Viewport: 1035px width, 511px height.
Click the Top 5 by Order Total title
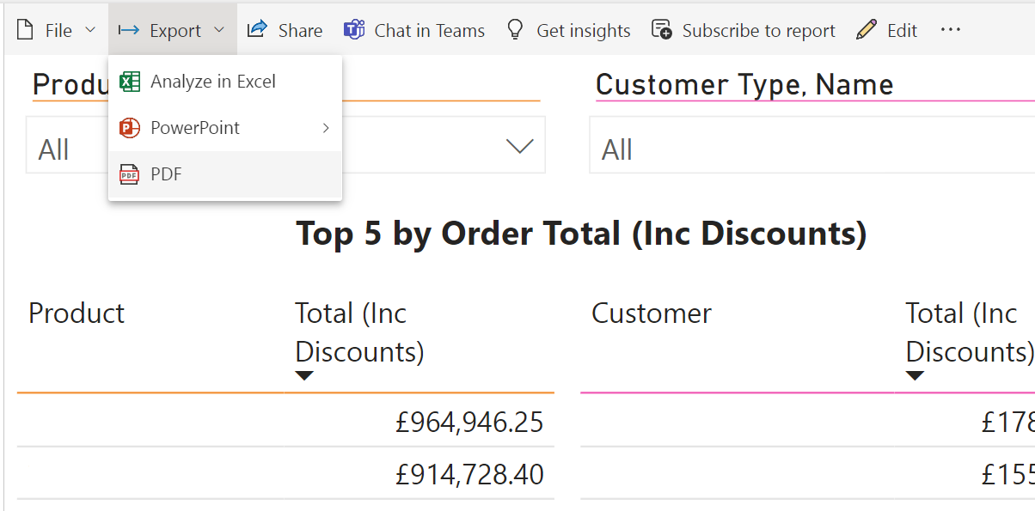[581, 234]
